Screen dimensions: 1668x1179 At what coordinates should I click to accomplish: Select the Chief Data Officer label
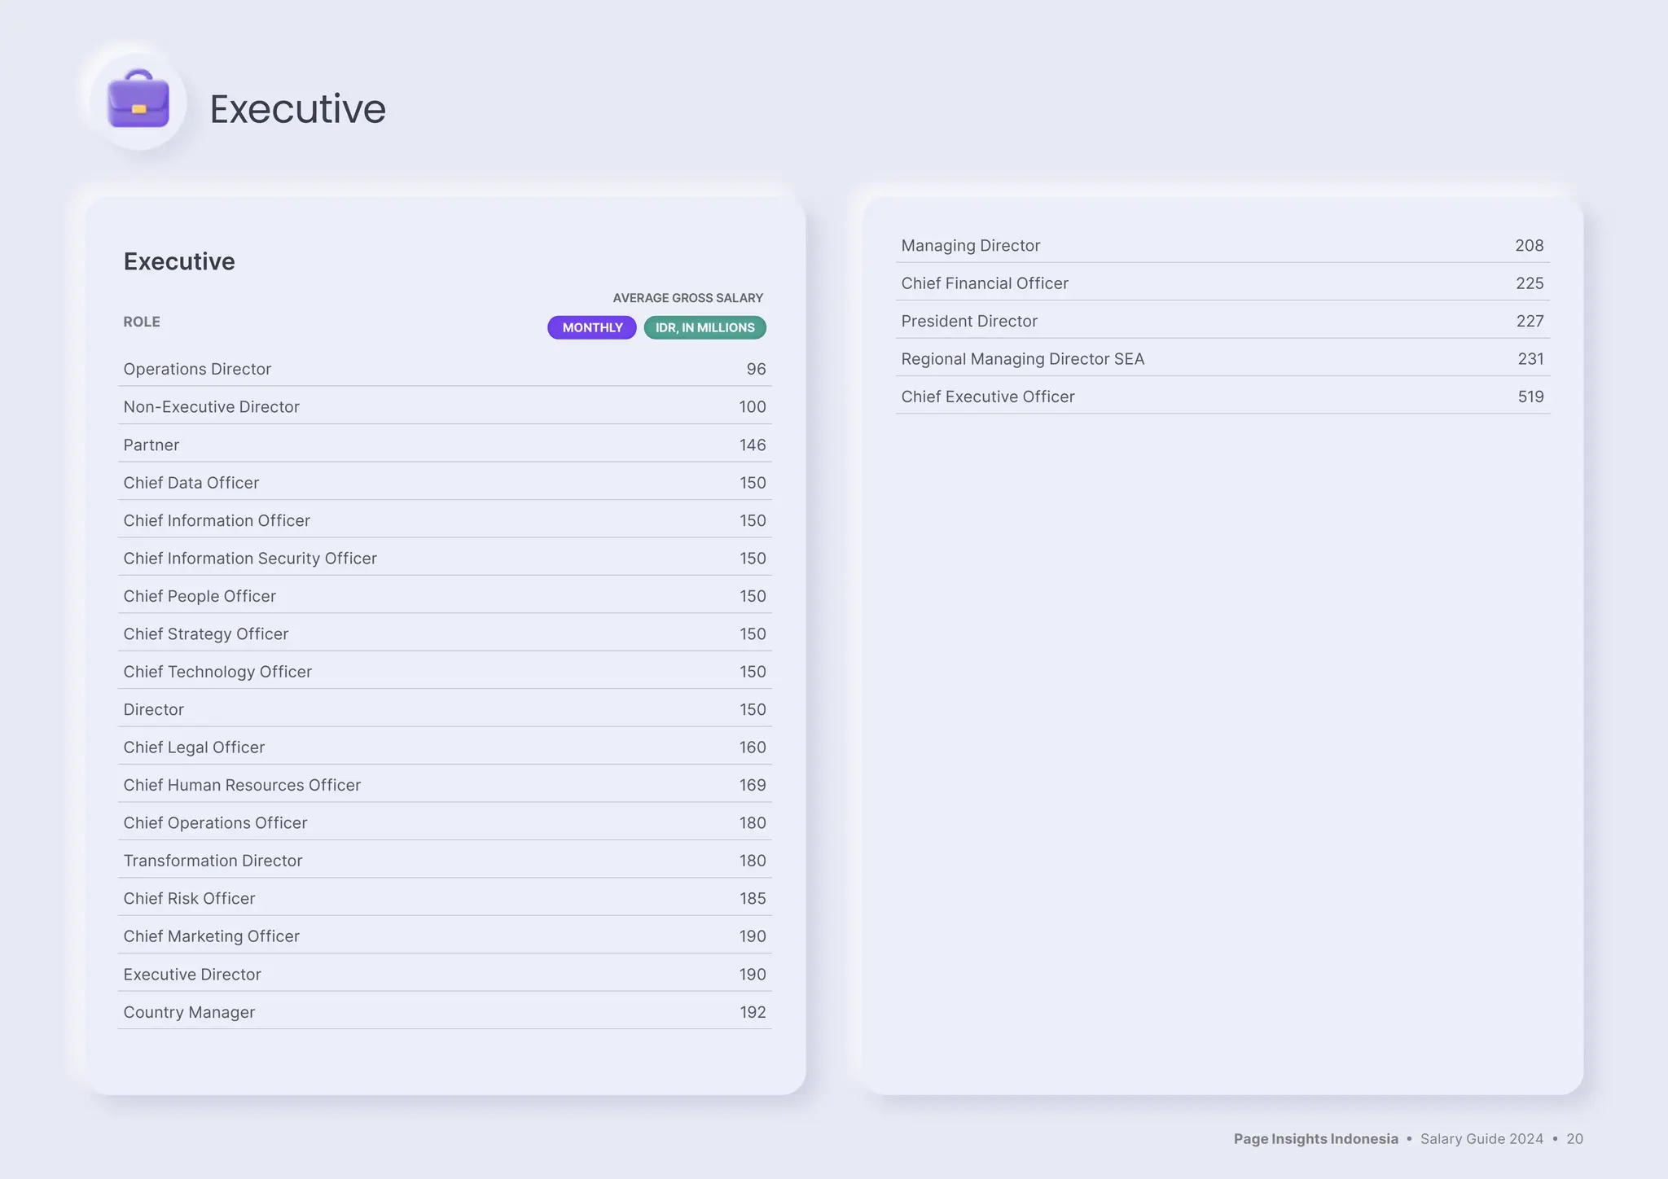(x=191, y=482)
